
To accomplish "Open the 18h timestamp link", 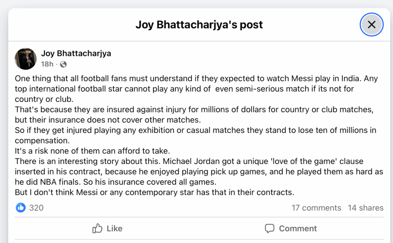I will pyautogui.click(x=47, y=64).
